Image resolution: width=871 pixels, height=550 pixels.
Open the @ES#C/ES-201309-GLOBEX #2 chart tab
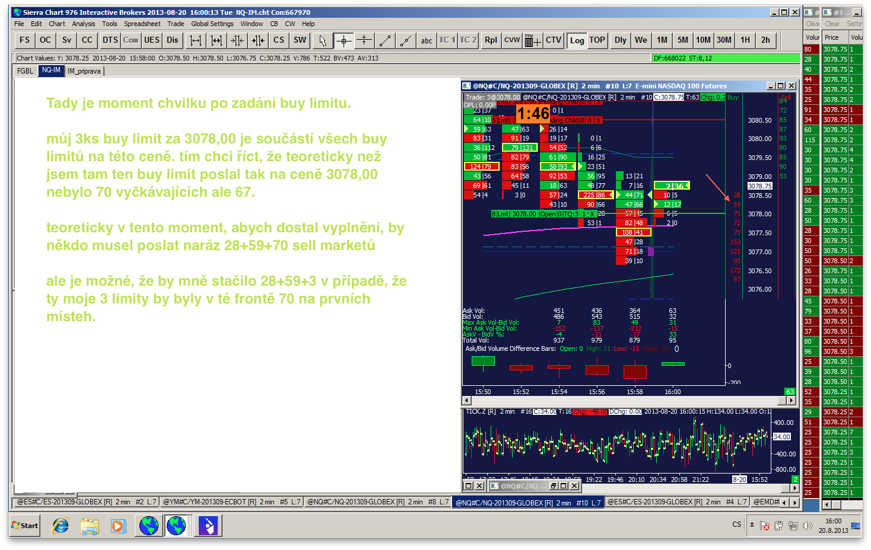(x=86, y=502)
